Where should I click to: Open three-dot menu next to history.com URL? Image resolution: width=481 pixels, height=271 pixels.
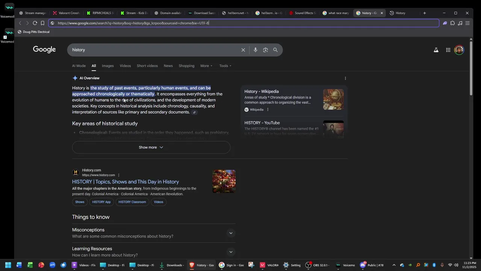[x=119, y=175]
